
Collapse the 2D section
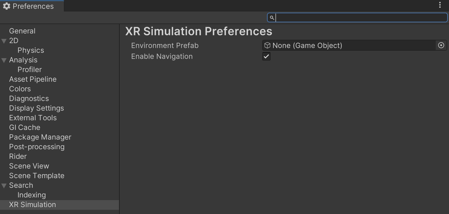point(4,40)
